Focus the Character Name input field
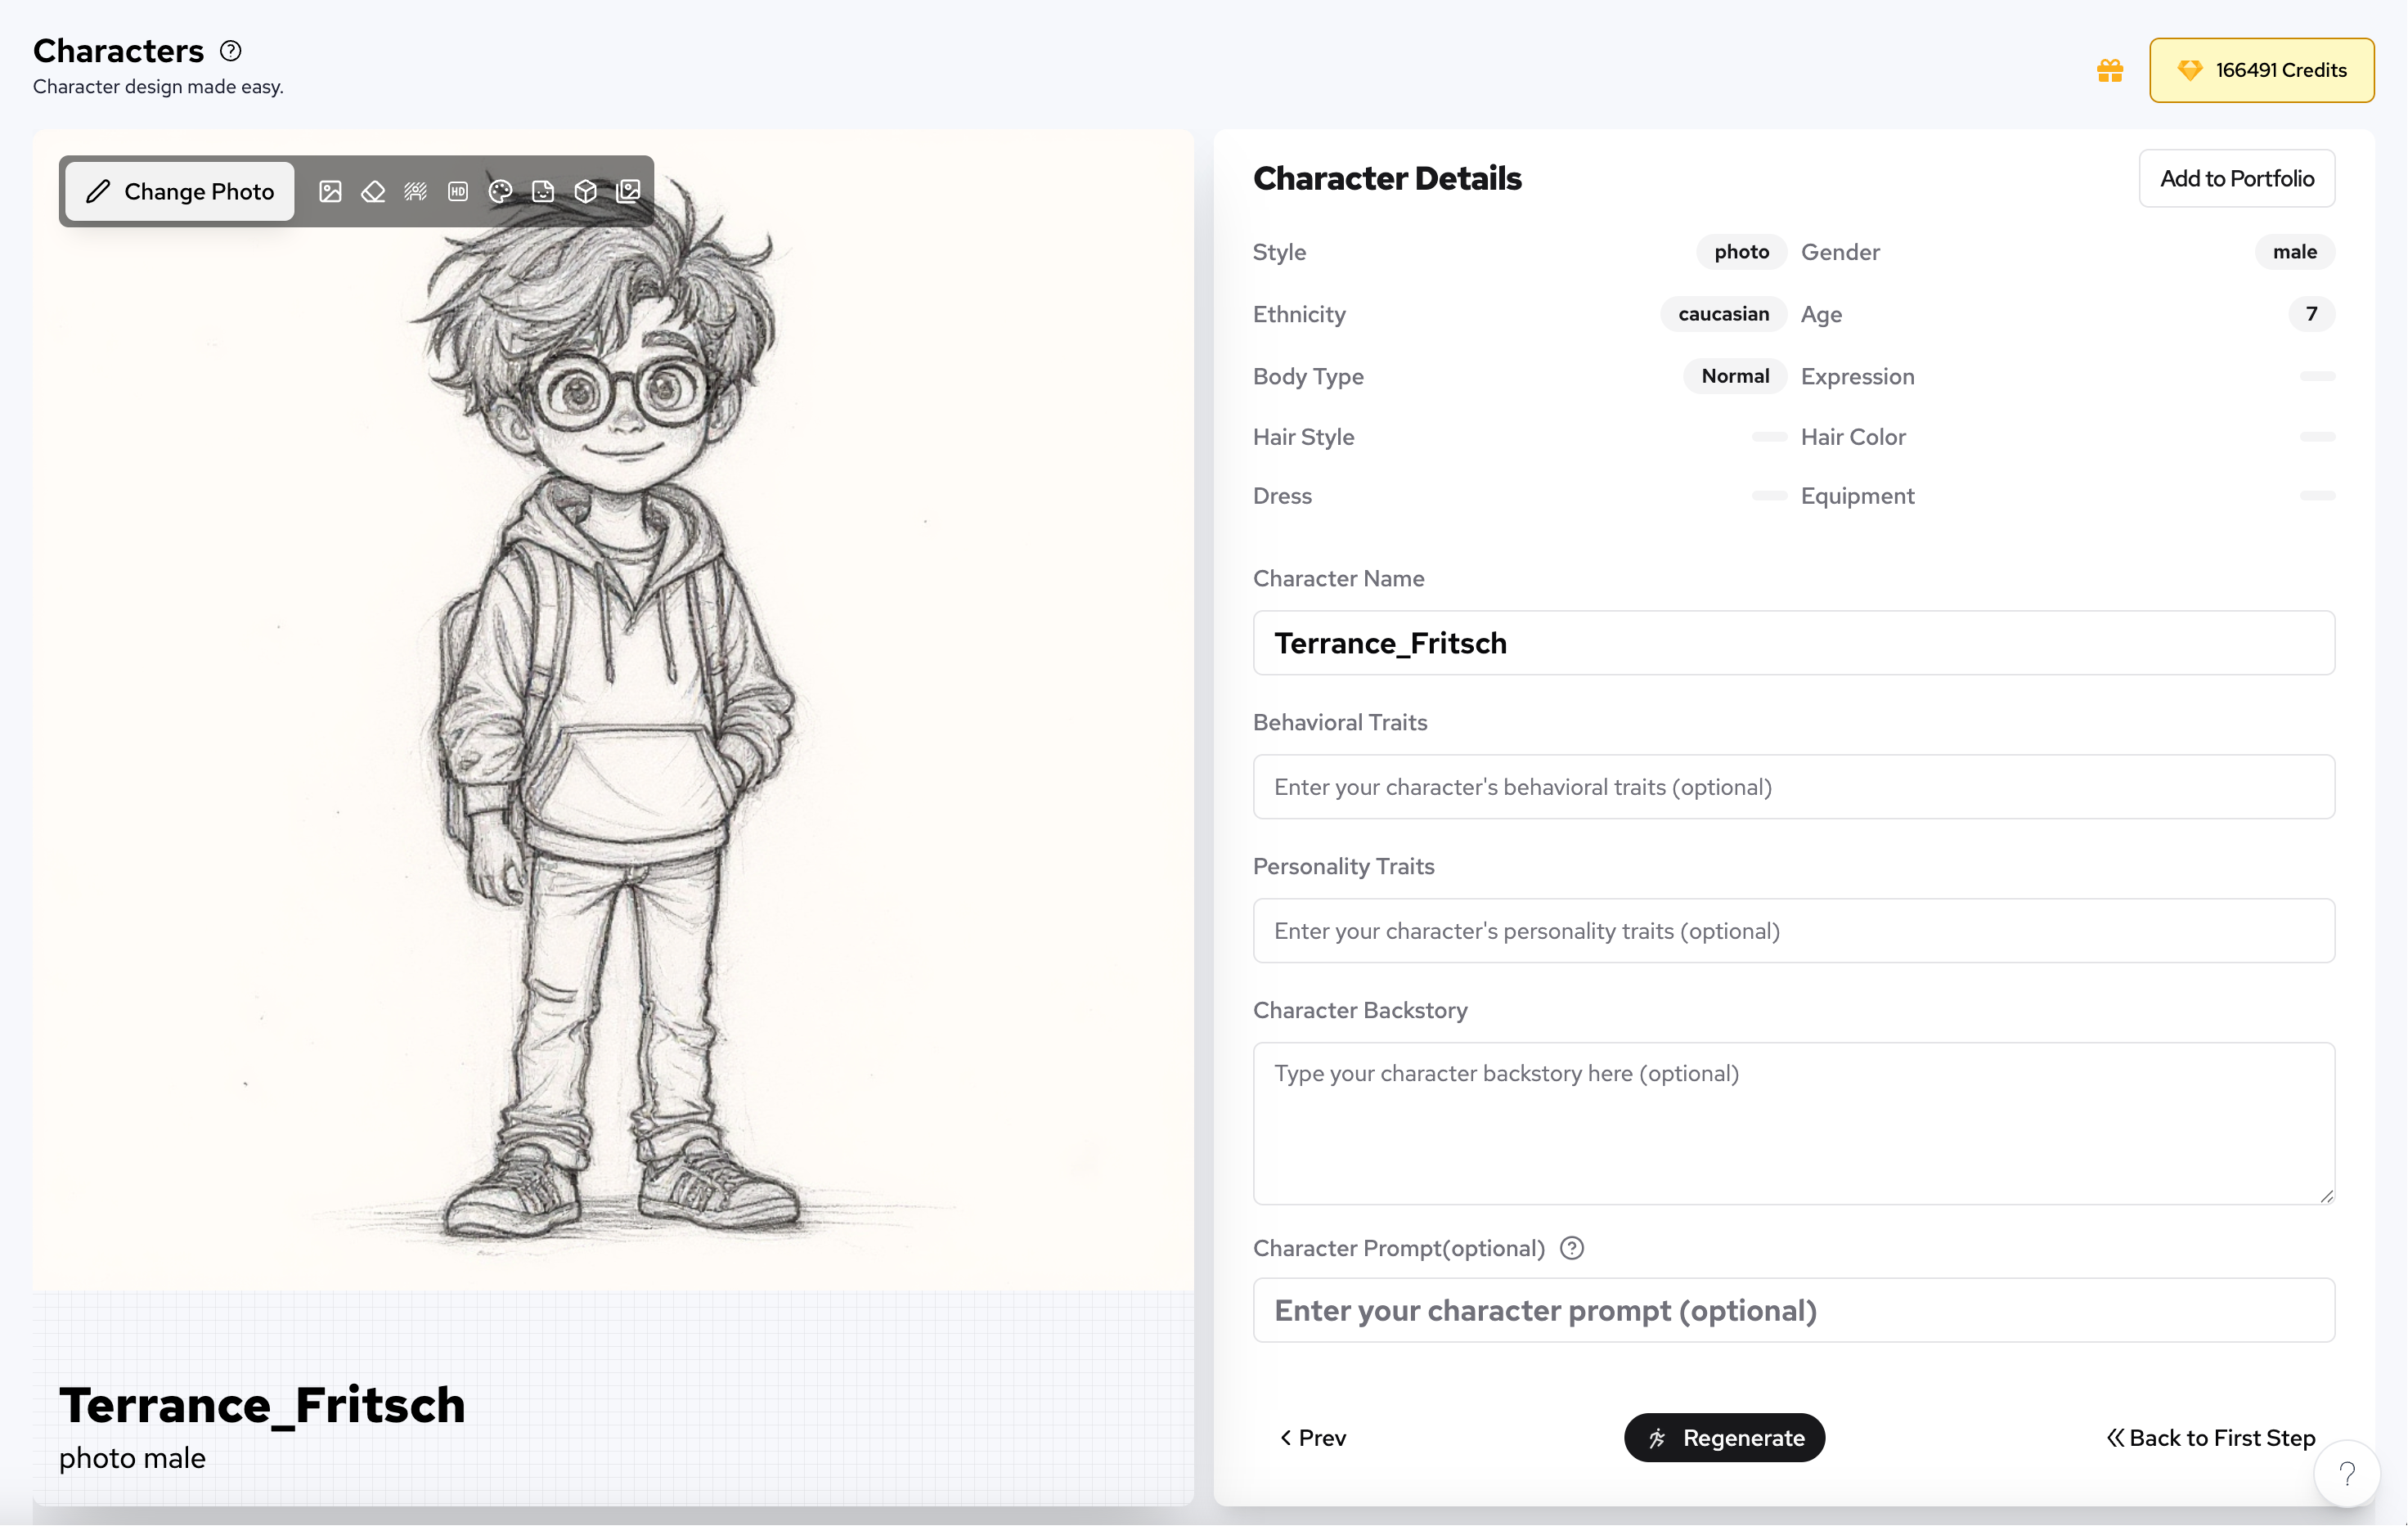The image size is (2408, 1526). coord(1794,643)
